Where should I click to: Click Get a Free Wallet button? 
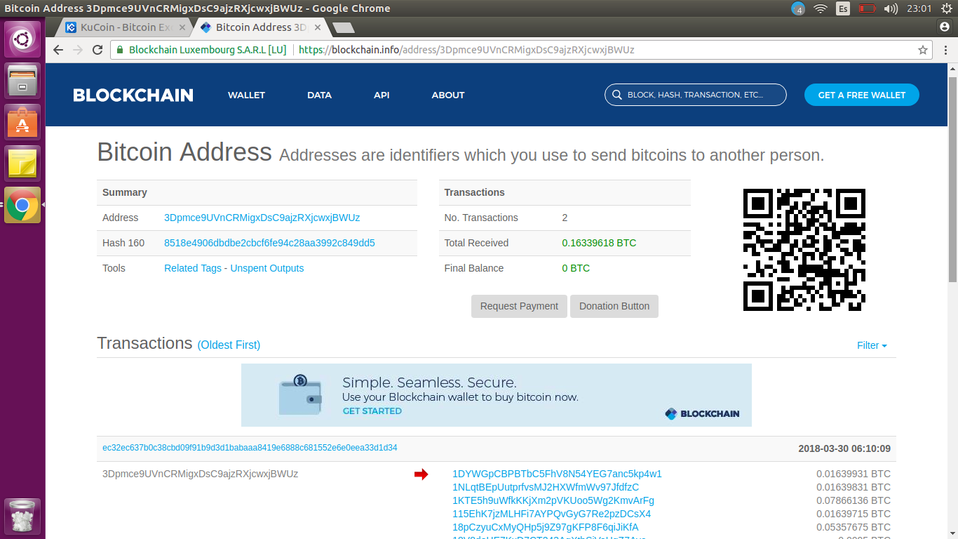[862, 95]
